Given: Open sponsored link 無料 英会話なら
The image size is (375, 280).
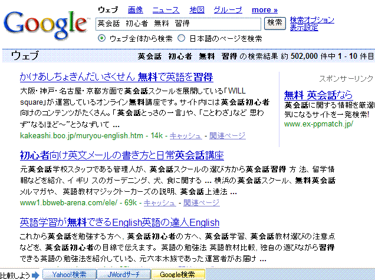Looking at the screenshot, I should point(318,95).
